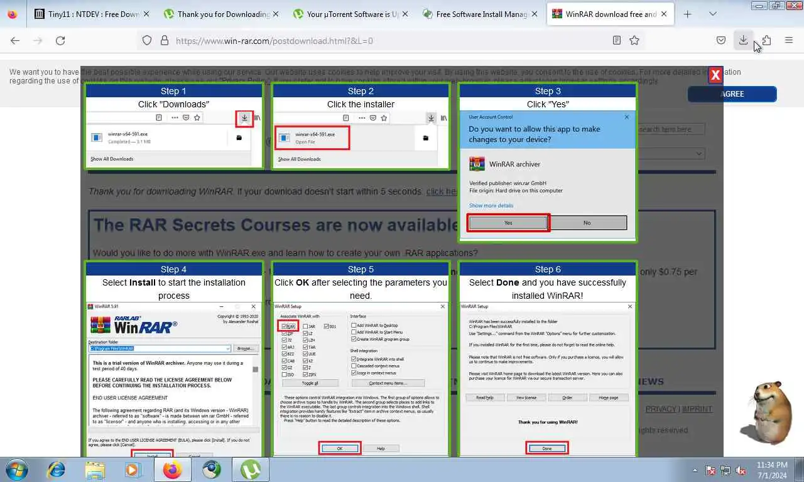Open the clock showing 11:34 PM

pos(771,470)
